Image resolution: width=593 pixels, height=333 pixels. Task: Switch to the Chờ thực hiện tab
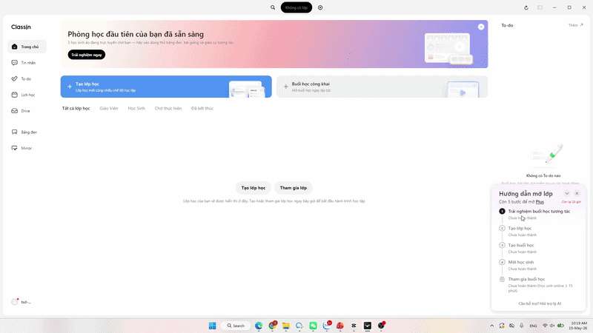(168, 108)
